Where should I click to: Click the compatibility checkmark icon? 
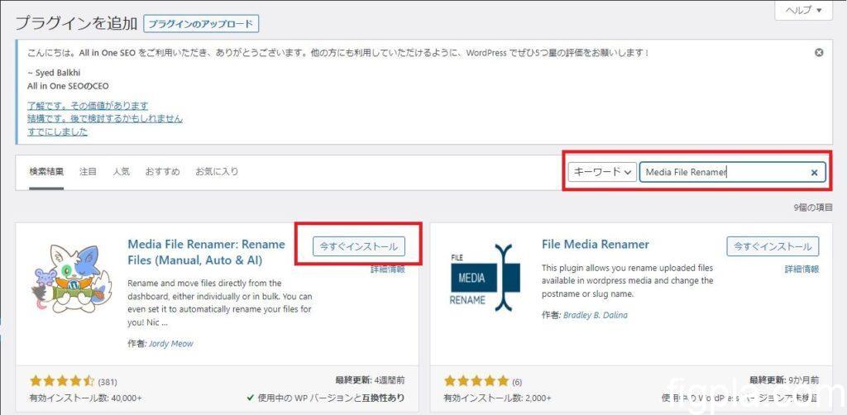coord(250,398)
